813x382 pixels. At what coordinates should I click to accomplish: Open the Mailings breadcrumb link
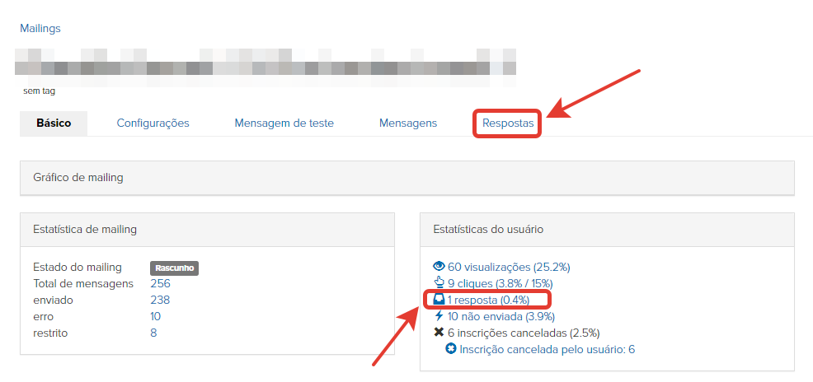pyautogui.click(x=40, y=28)
